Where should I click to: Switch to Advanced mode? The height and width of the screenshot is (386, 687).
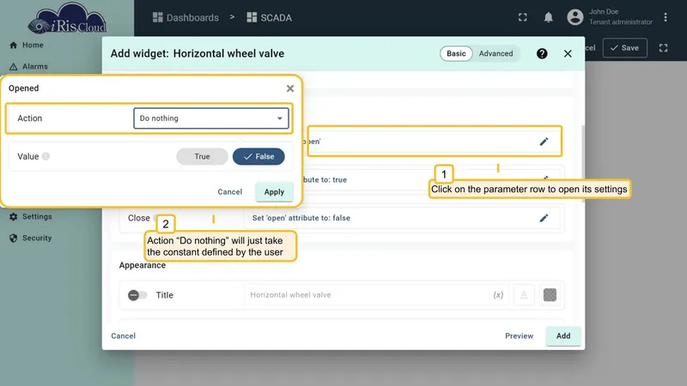click(495, 53)
